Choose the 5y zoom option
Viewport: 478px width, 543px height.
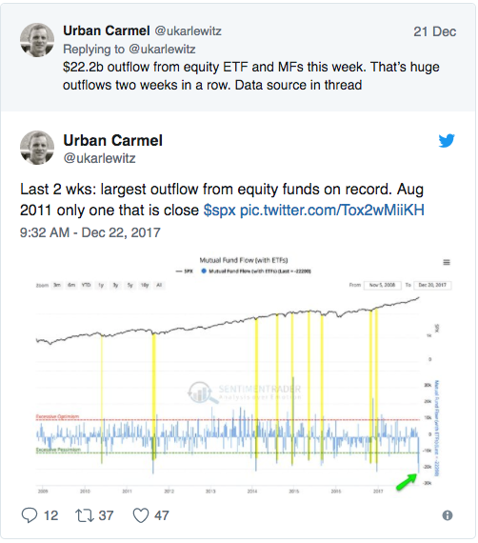pos(130,285)
